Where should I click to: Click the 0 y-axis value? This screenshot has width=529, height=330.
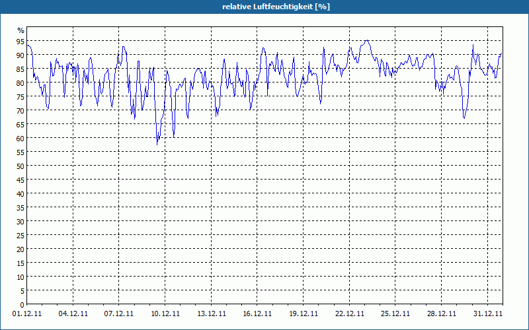click(22, 305)
